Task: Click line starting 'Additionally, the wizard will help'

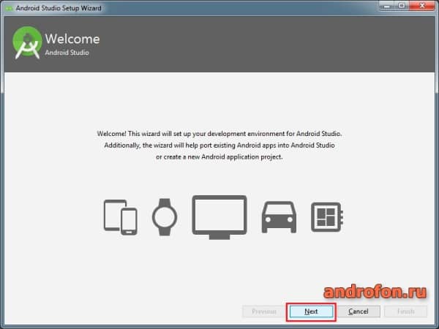Action: coord(219,145)
